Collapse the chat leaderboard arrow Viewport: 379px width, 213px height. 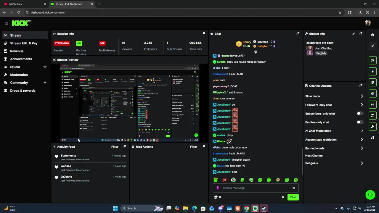(256, 52)
